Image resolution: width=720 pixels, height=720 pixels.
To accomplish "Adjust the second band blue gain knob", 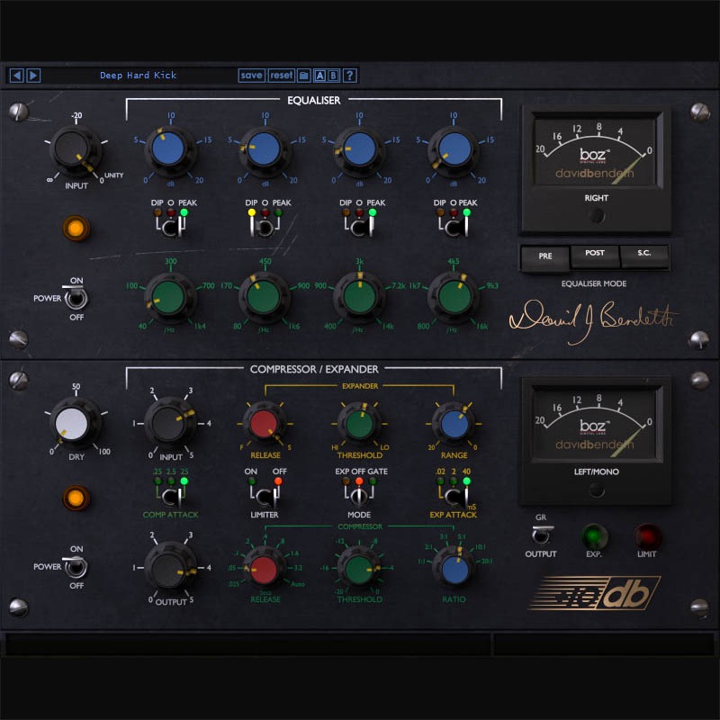I will (265, 150).
